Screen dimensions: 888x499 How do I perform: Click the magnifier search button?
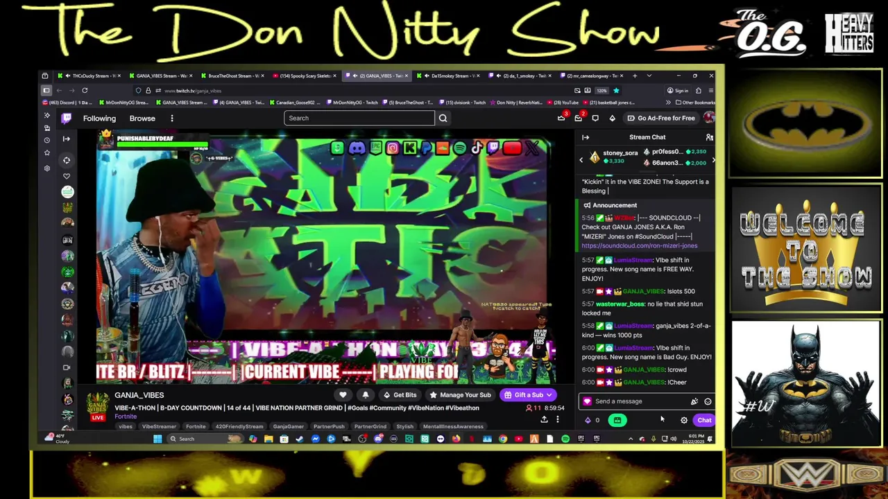coord(443,118)
